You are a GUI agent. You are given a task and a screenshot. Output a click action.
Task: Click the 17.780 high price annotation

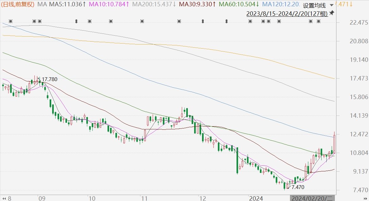50,79
